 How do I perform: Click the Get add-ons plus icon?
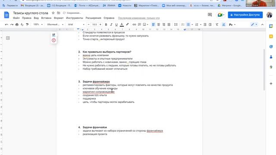coord(271,84)
